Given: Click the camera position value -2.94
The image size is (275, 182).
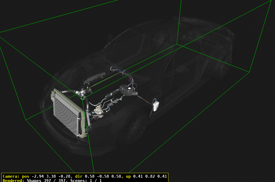Looking at the screenshot, I should (x=38, y=176).
